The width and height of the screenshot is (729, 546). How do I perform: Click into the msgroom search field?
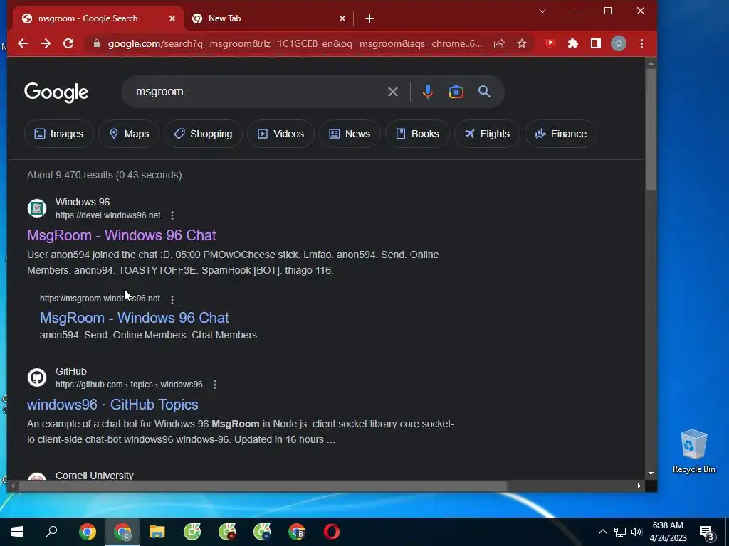click(256, 92)
